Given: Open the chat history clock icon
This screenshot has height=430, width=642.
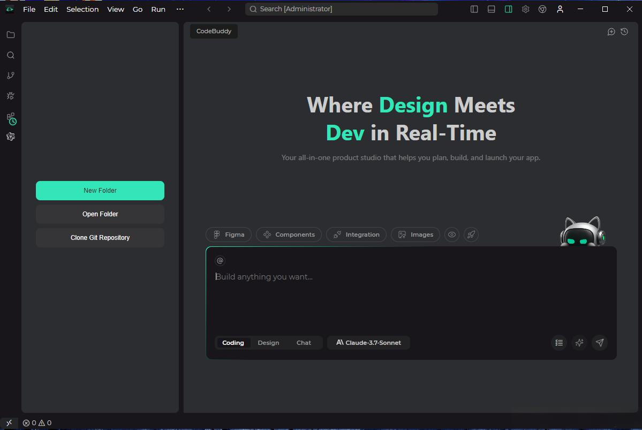Looking at the screenshot, I should pos(624,32).
